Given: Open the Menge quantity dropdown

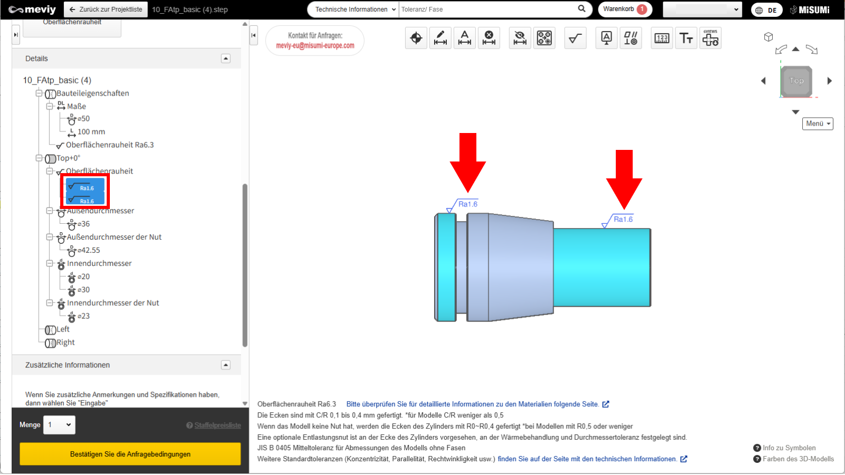Looking at the screenshot, I should (59, 425).
